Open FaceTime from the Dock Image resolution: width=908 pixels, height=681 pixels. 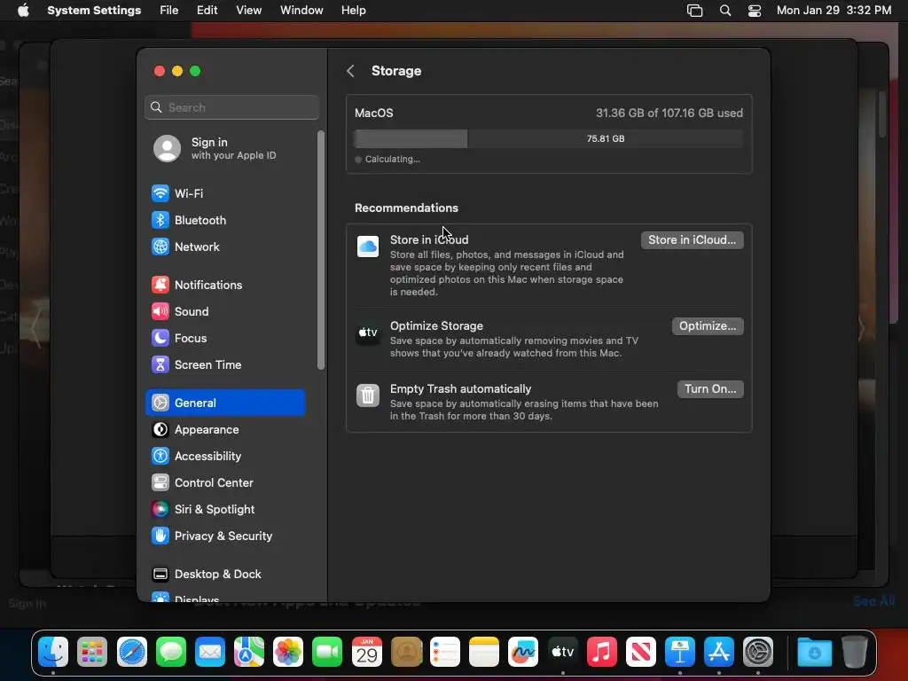pos(327,653)
